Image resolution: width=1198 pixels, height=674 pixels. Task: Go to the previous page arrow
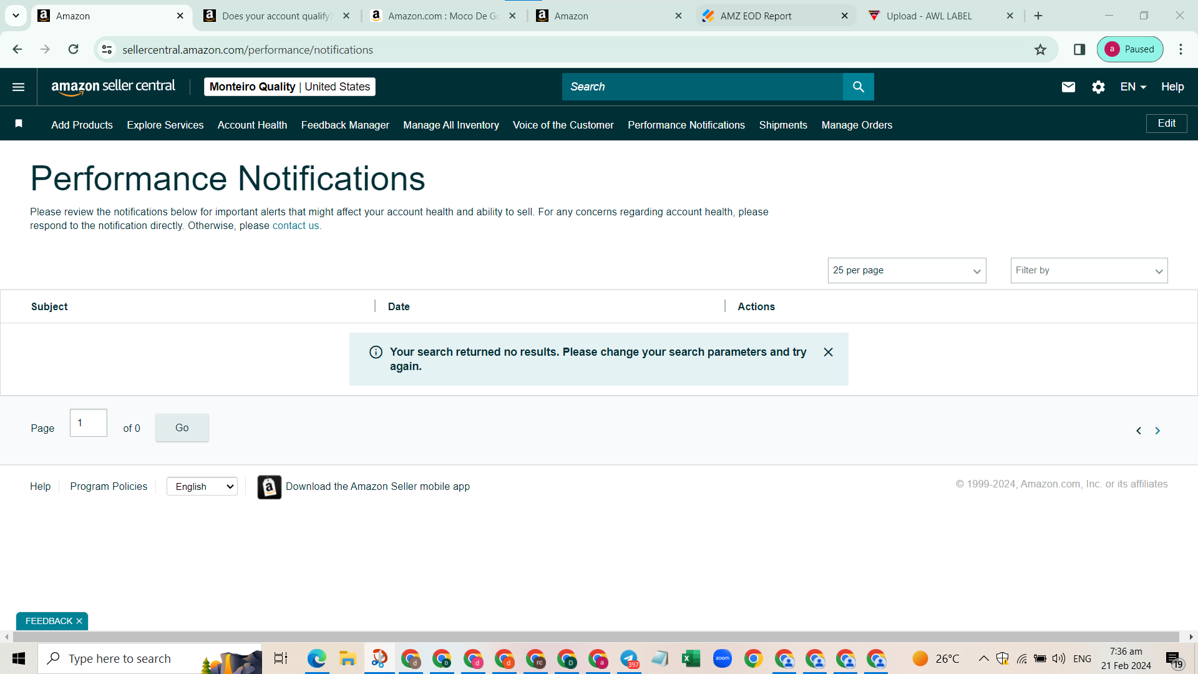pos(1139,431)
